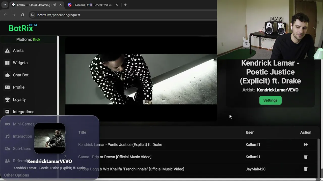Click the browser forward arrow
323x181 pixels.
[x=14, y=15]
